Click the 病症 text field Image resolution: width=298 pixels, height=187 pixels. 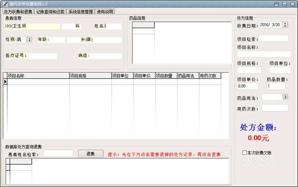106,56
